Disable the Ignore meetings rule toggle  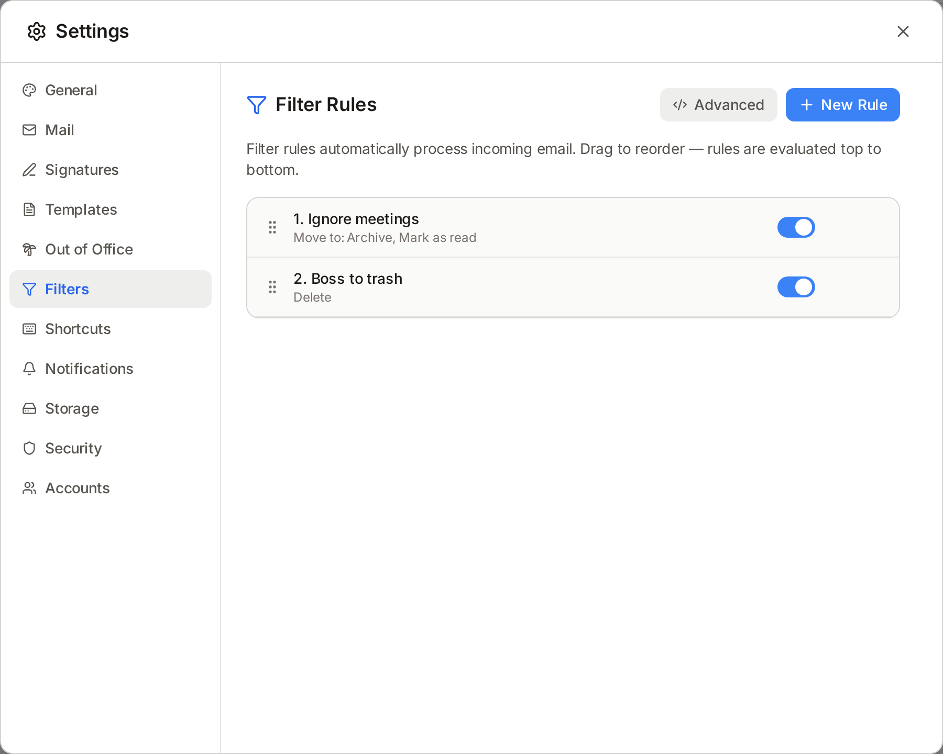coord(796,227)
